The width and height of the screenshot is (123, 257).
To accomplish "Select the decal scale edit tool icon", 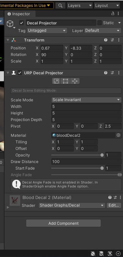I will point(56,81).
